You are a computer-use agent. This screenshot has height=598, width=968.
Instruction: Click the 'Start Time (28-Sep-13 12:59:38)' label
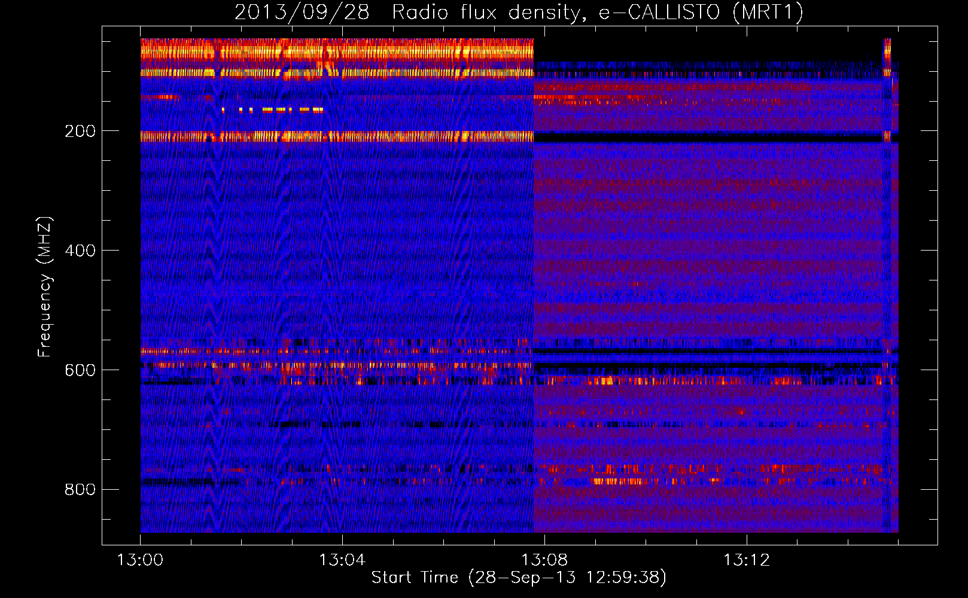519,578
